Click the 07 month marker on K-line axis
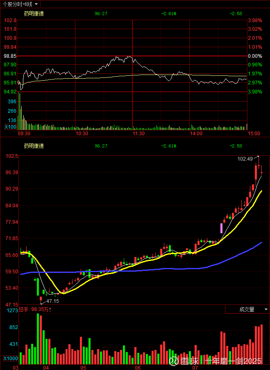This screenshot has height=370, width=270. click(x=195, y=368)
